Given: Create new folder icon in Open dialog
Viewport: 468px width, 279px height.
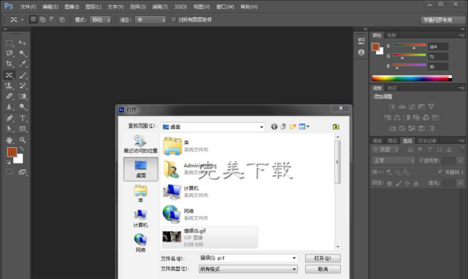Looking at the screenshot, I should tap(293, 127).
